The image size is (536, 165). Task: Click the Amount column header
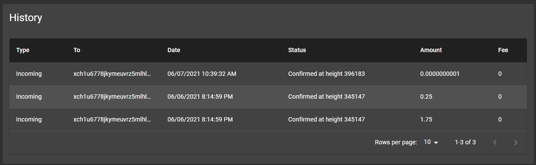pos(431,50)
